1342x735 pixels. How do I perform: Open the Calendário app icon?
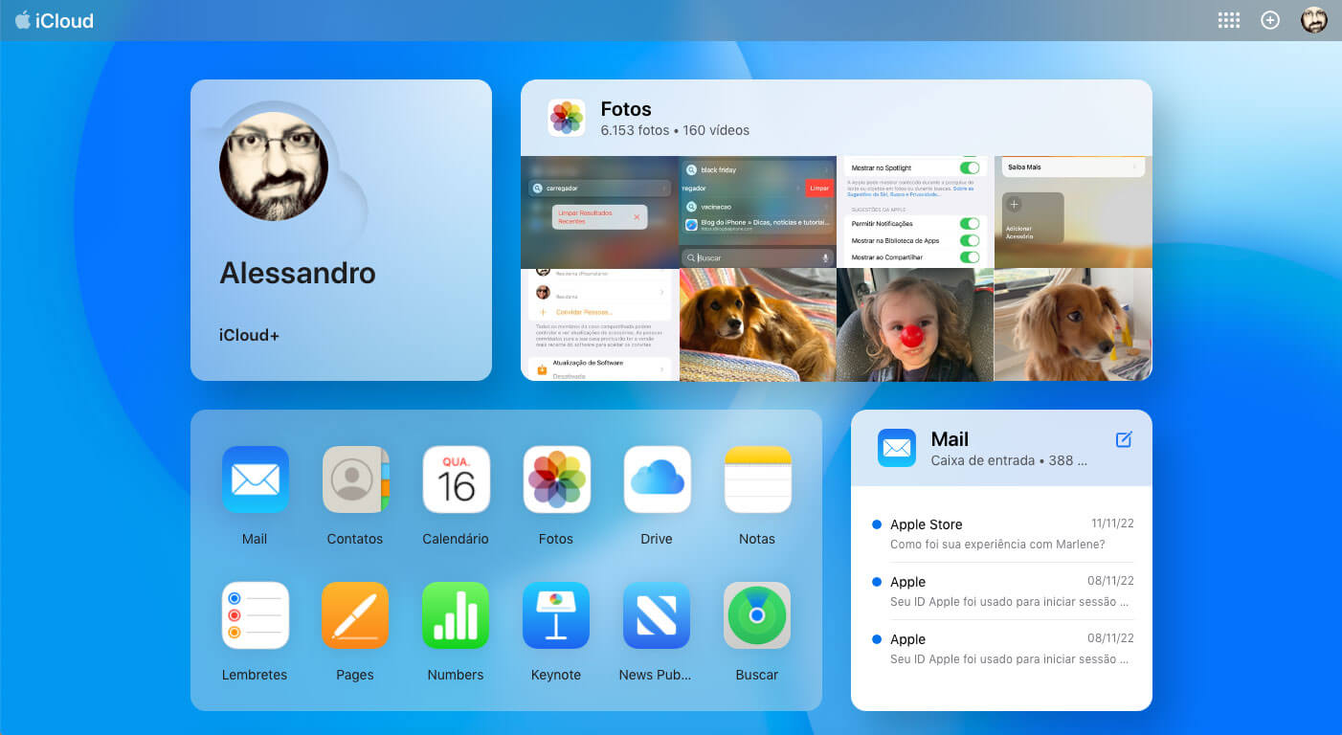click(x=456, y=479)
